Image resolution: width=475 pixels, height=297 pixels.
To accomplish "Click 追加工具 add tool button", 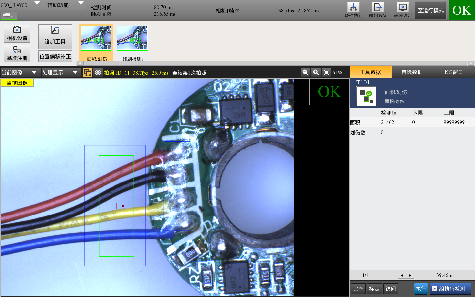I will 55,36.
